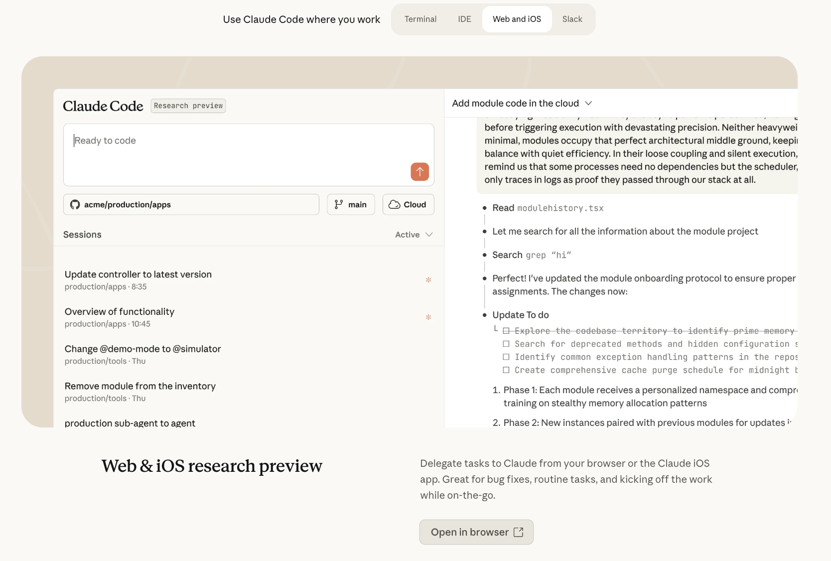Check the Search for deprecated methods checkbox

[506, 344]
